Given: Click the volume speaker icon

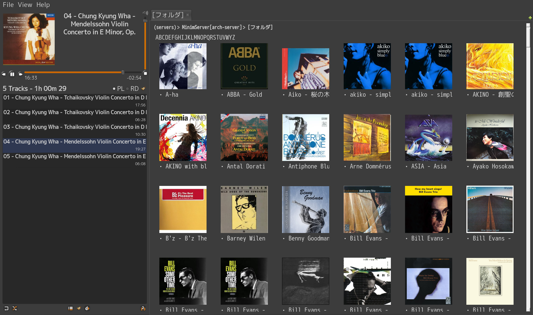Looking at the screenshot, I should 145,13.
